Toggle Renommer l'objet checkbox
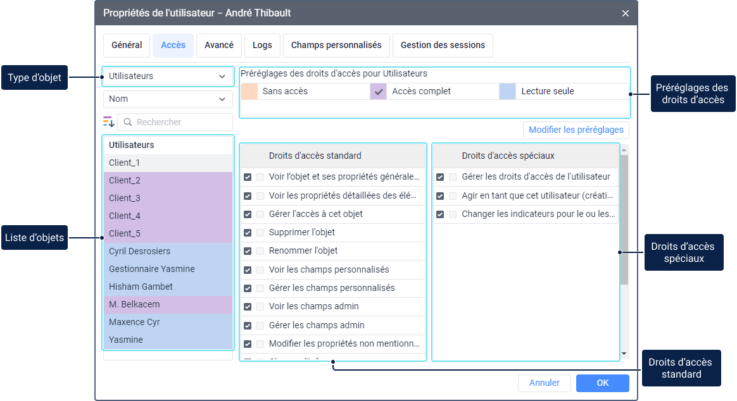This screenshot has height=401, width=737. (x=248, y=251)
